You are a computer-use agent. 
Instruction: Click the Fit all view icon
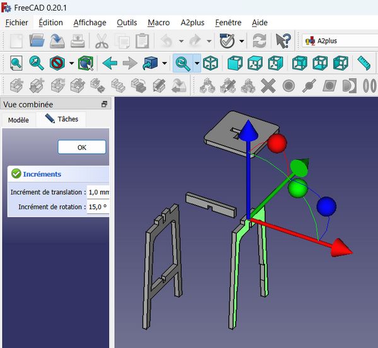pyautogui.click(x=15, y=63)
